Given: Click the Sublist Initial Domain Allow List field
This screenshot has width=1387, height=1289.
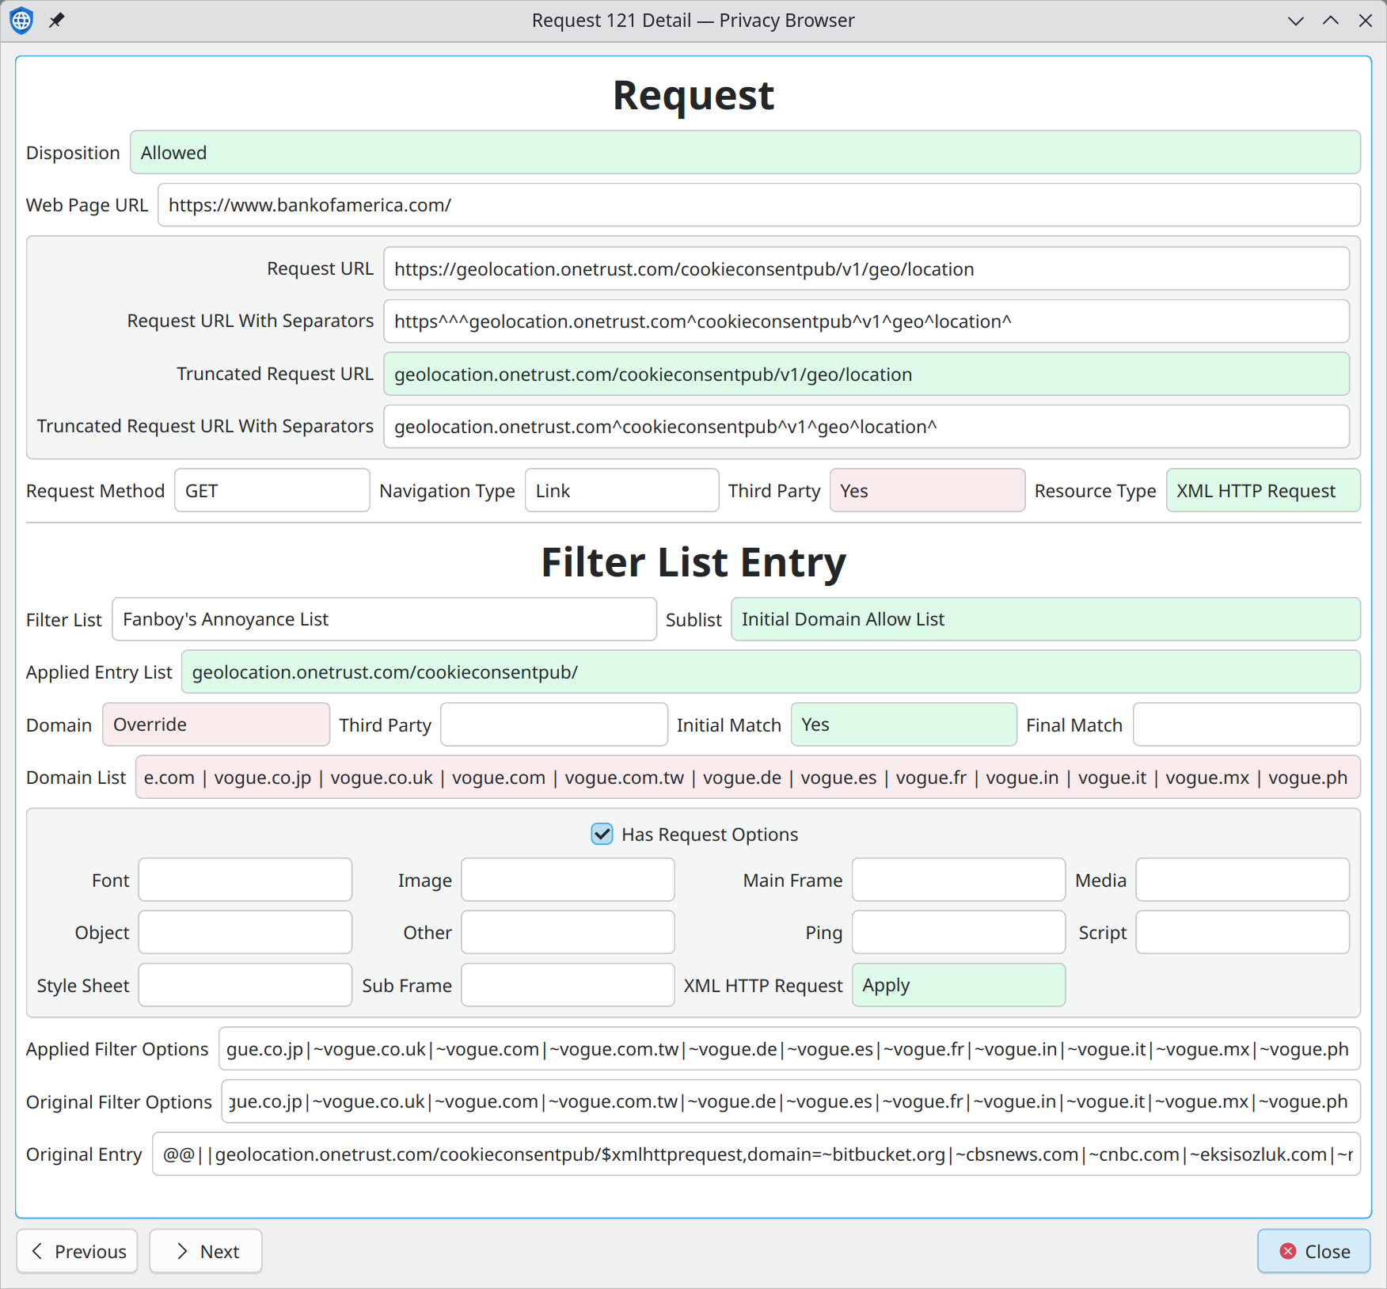Looking at the screenshot, I should 1045,619.
